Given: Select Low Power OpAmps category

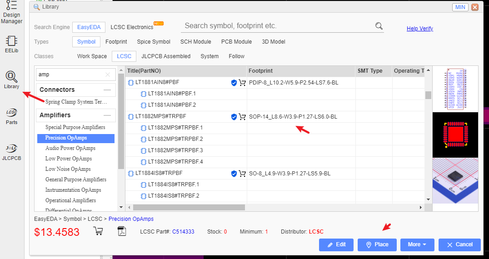Looking at the screenshot, I should tap(69, 159).
